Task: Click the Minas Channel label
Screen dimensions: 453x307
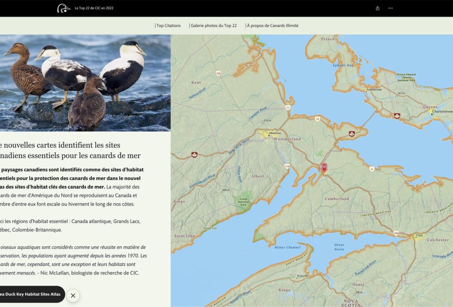Action: coord(288,247)
